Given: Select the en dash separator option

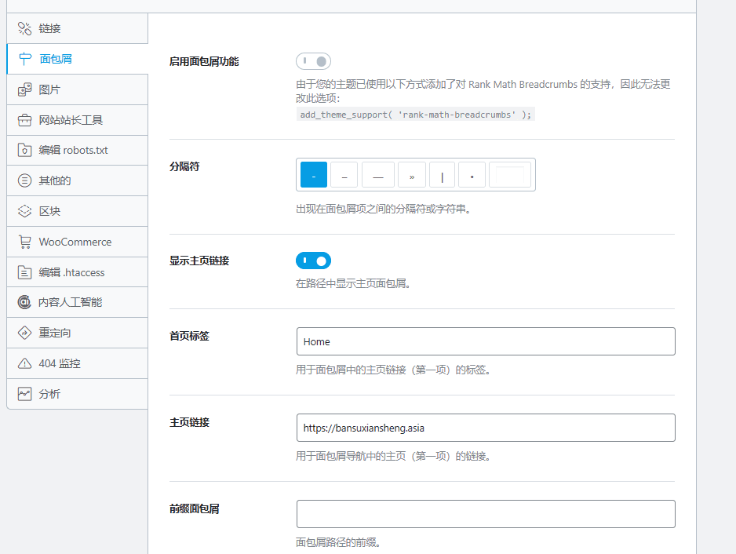Looking at the screenshot, I should point(344,175).
